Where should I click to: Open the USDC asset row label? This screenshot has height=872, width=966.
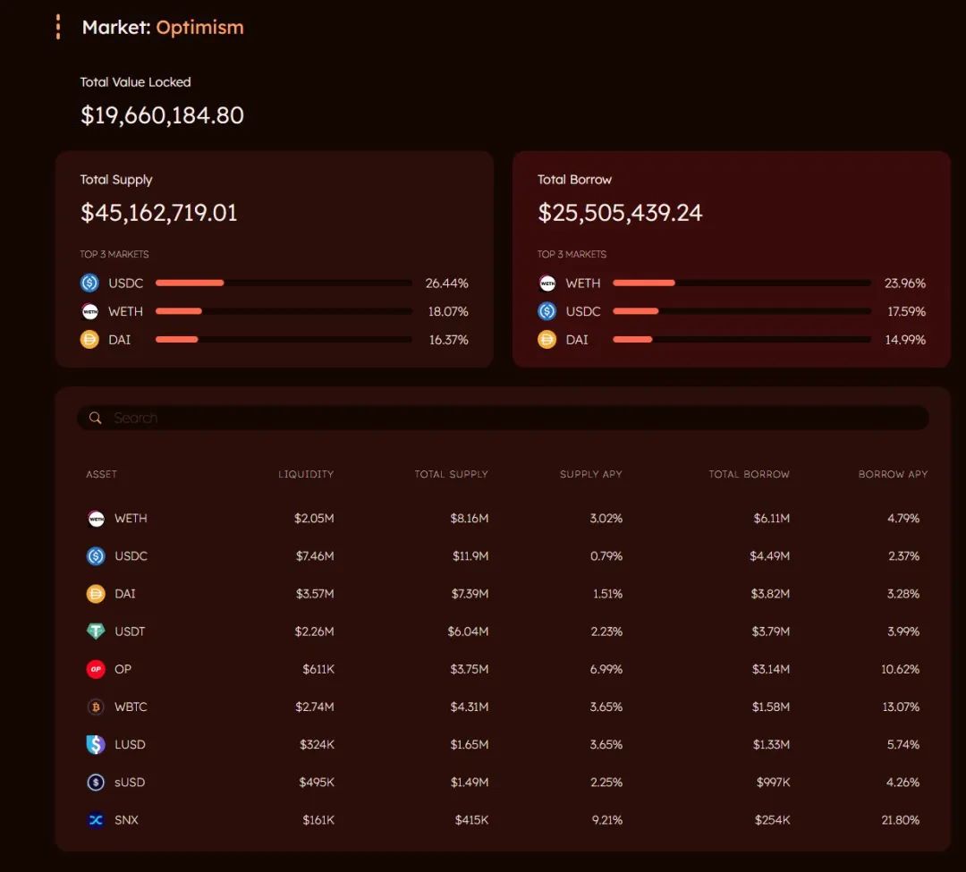pos(131,556)
